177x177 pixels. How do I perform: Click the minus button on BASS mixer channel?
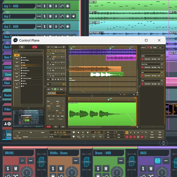click(x=166, y=161)
